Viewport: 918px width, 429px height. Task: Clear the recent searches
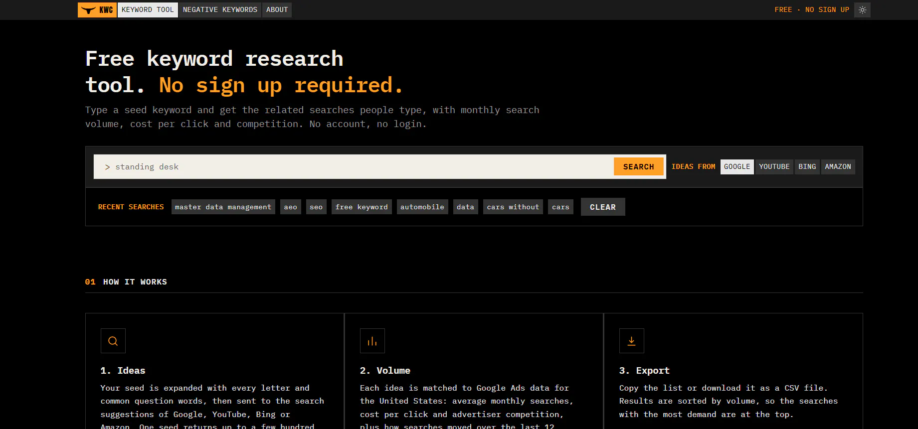tap(603, 207)
